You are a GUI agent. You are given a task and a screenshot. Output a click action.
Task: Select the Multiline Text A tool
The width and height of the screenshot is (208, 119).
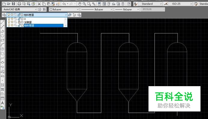coord(2,103)
